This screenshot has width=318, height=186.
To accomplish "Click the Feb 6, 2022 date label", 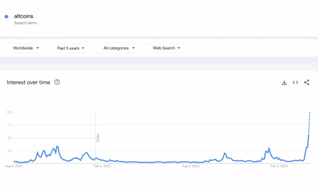I will point(102,166).
